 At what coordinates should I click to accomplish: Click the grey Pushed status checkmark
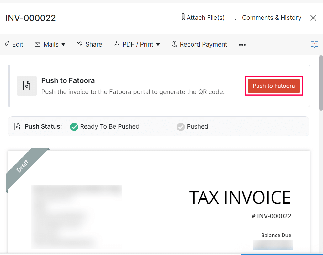(x=181, y=127)
